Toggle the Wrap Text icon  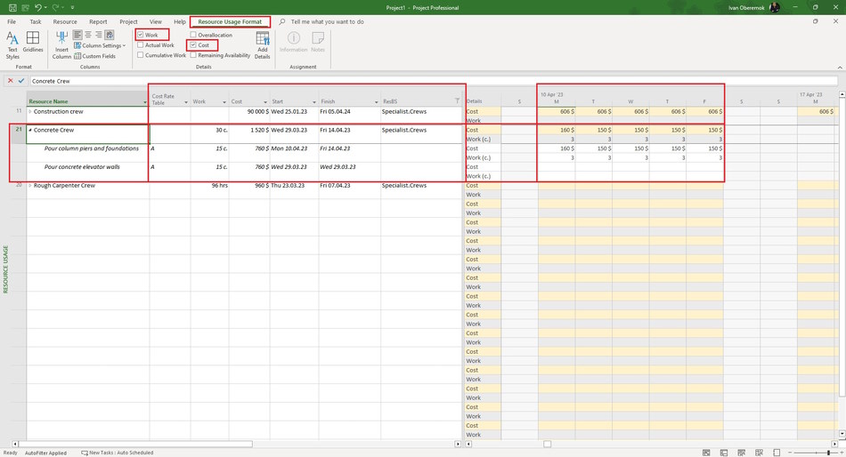click(x=110, y=35)
